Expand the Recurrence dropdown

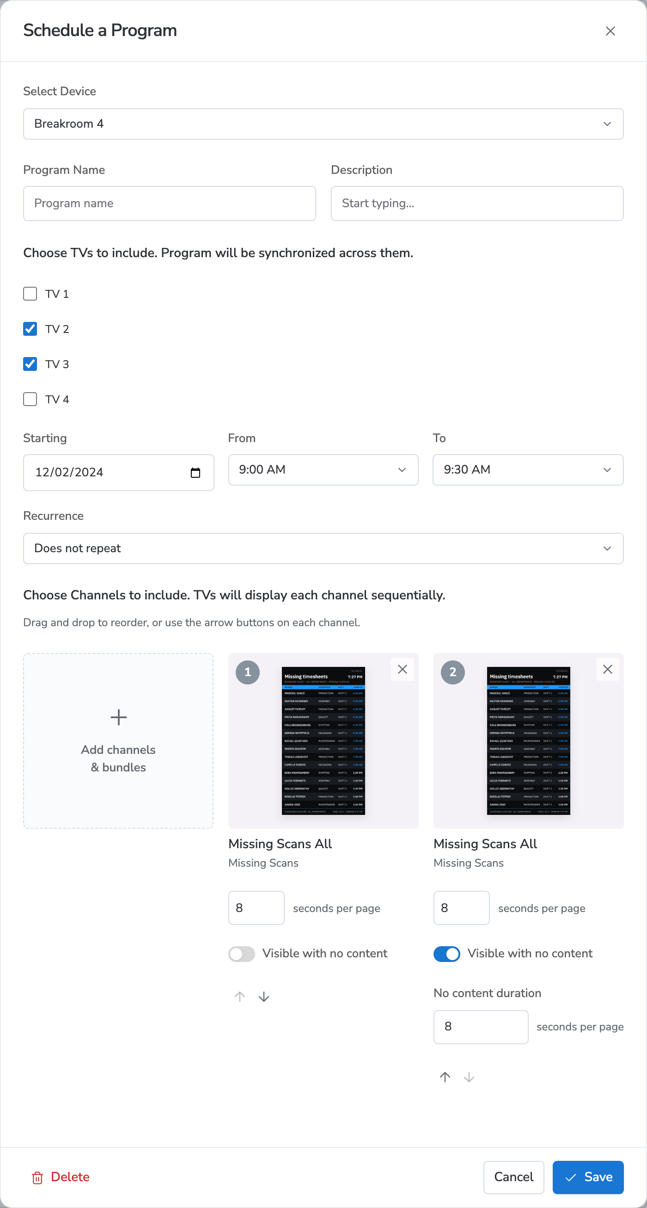[x=323, y=549]
